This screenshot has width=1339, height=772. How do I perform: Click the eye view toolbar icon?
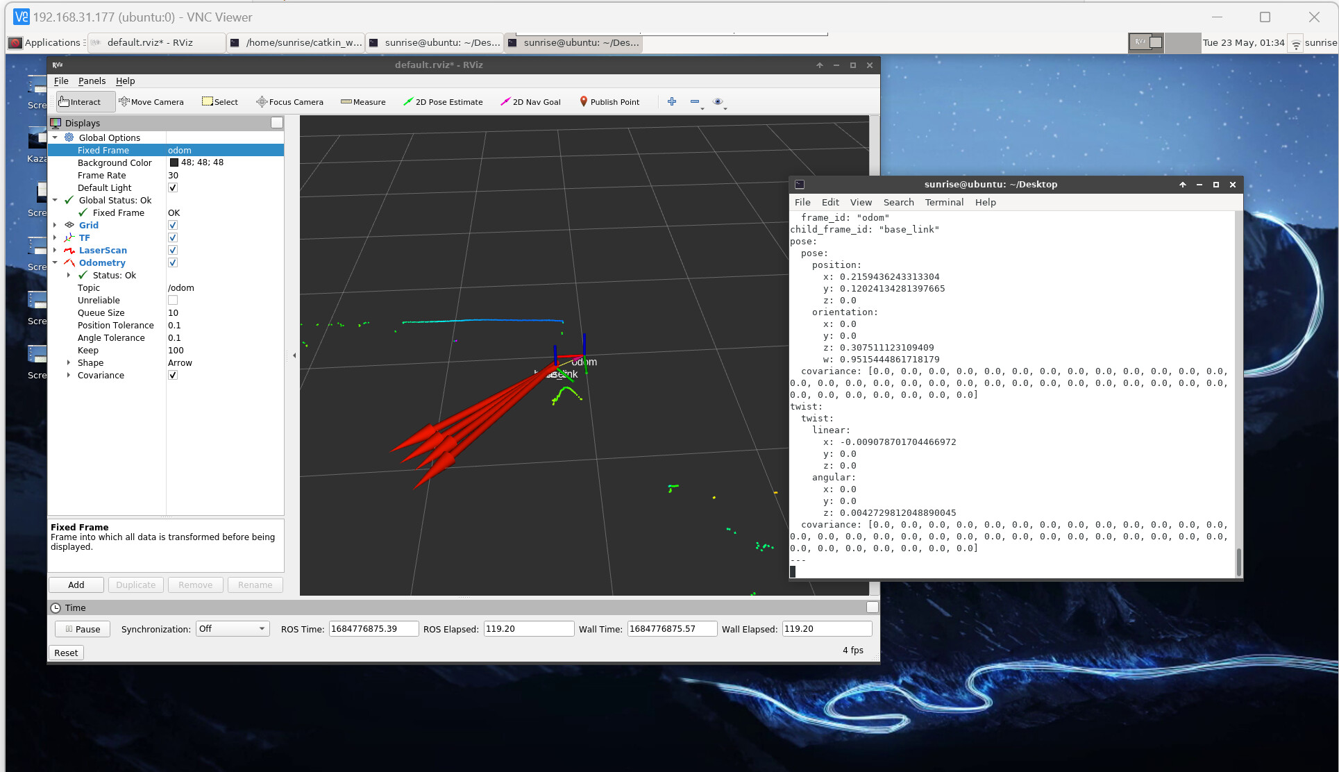[x=718, y=101]
